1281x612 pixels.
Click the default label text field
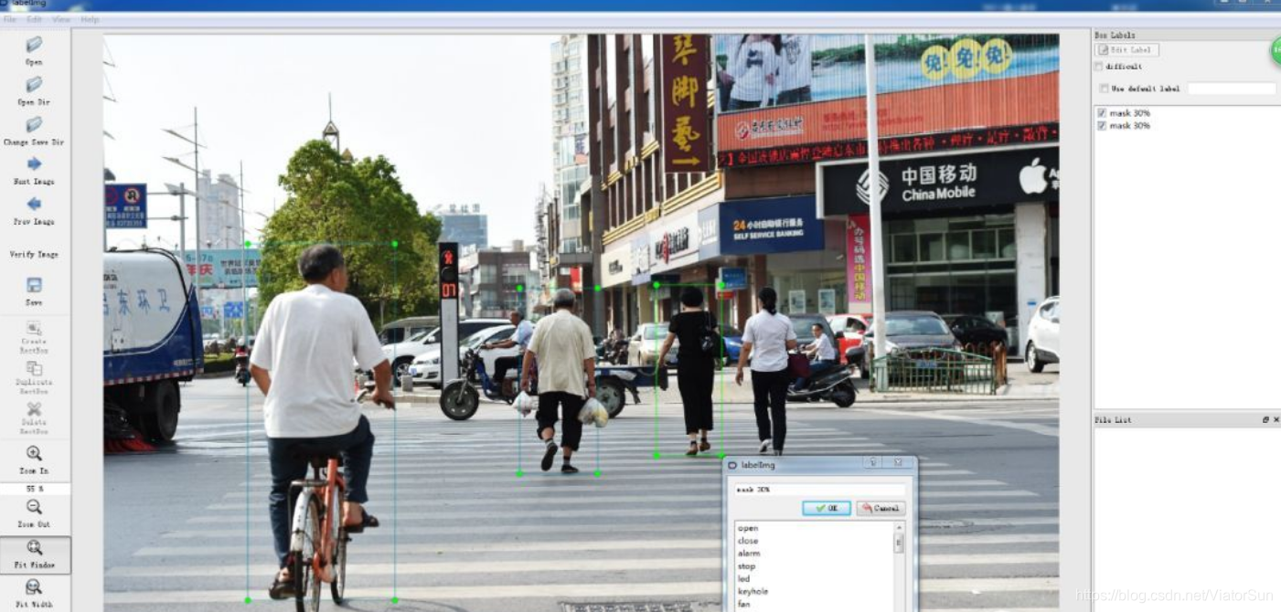pyautogui.click(x=1232, y=89)
